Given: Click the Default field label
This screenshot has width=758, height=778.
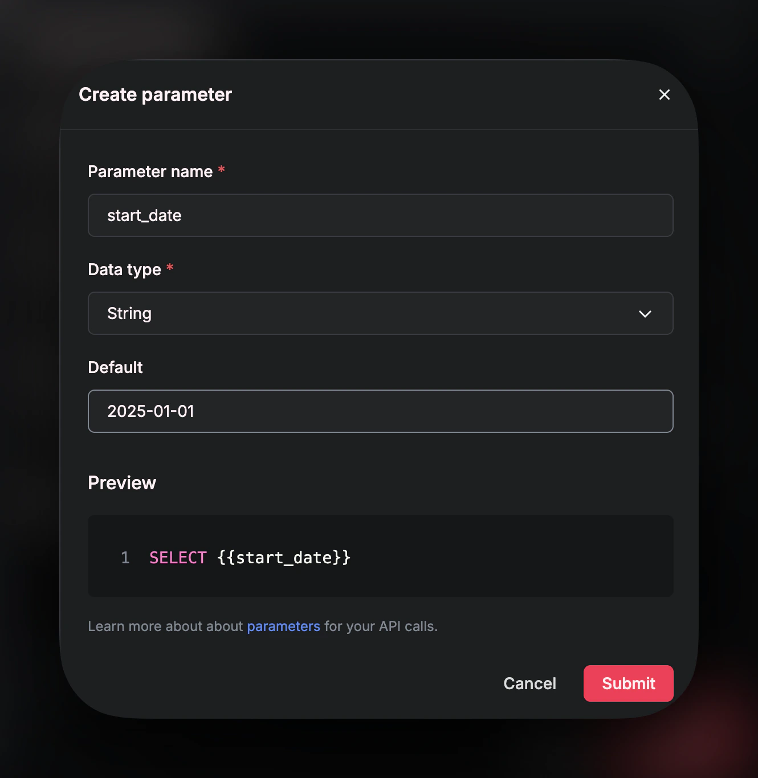Looking at the screenshot, I should point(115,367).
